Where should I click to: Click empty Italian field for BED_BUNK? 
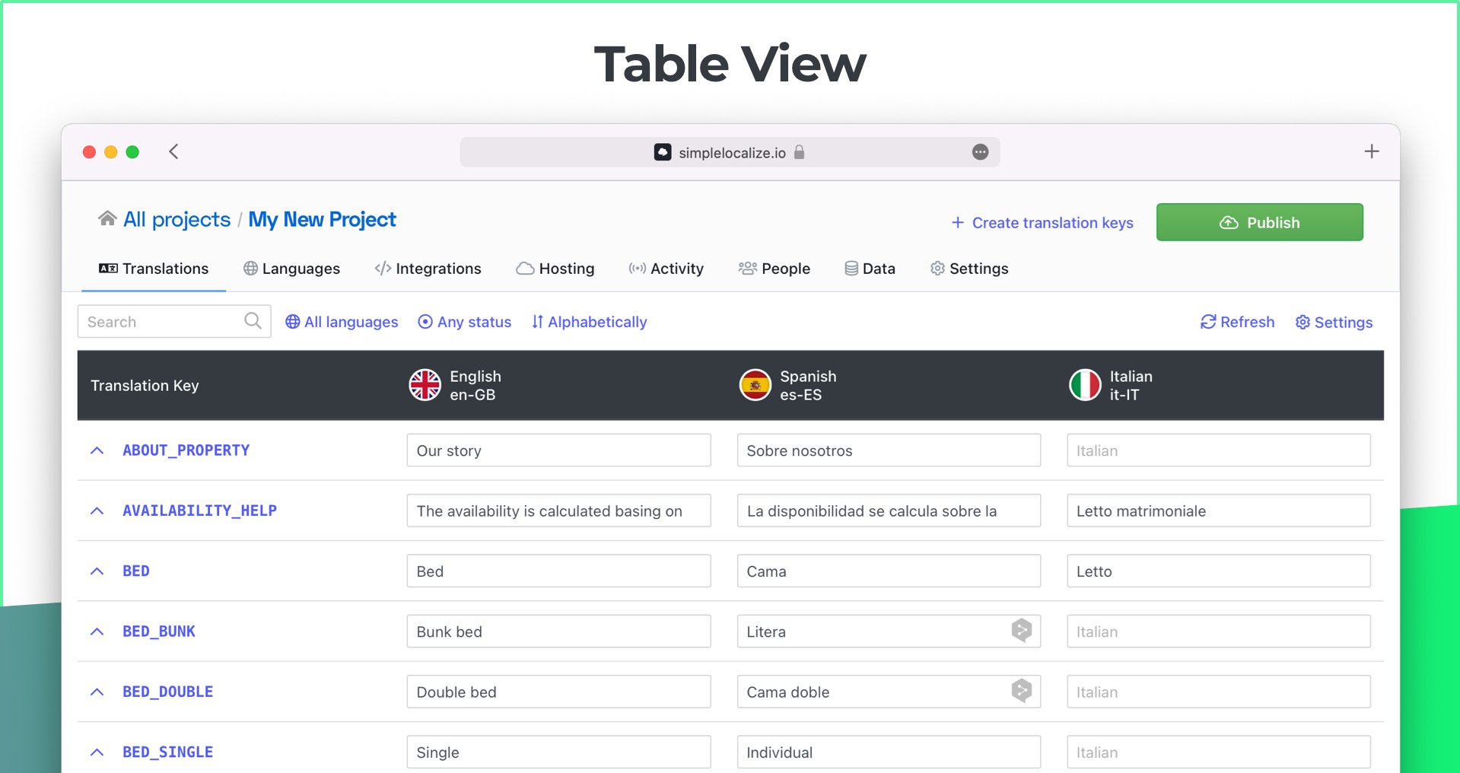point(1218,631)
